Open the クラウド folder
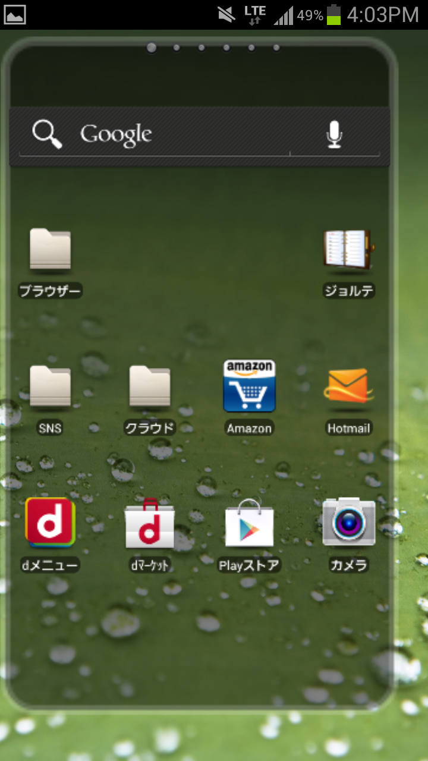 tap(150, 399)
